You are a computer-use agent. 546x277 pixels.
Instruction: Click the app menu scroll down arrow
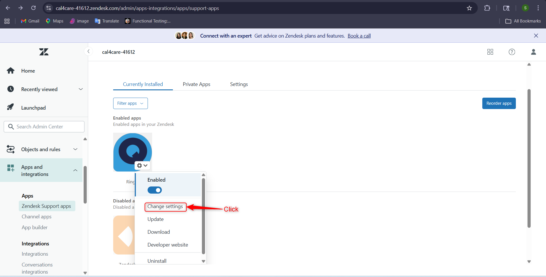[203, 261]
